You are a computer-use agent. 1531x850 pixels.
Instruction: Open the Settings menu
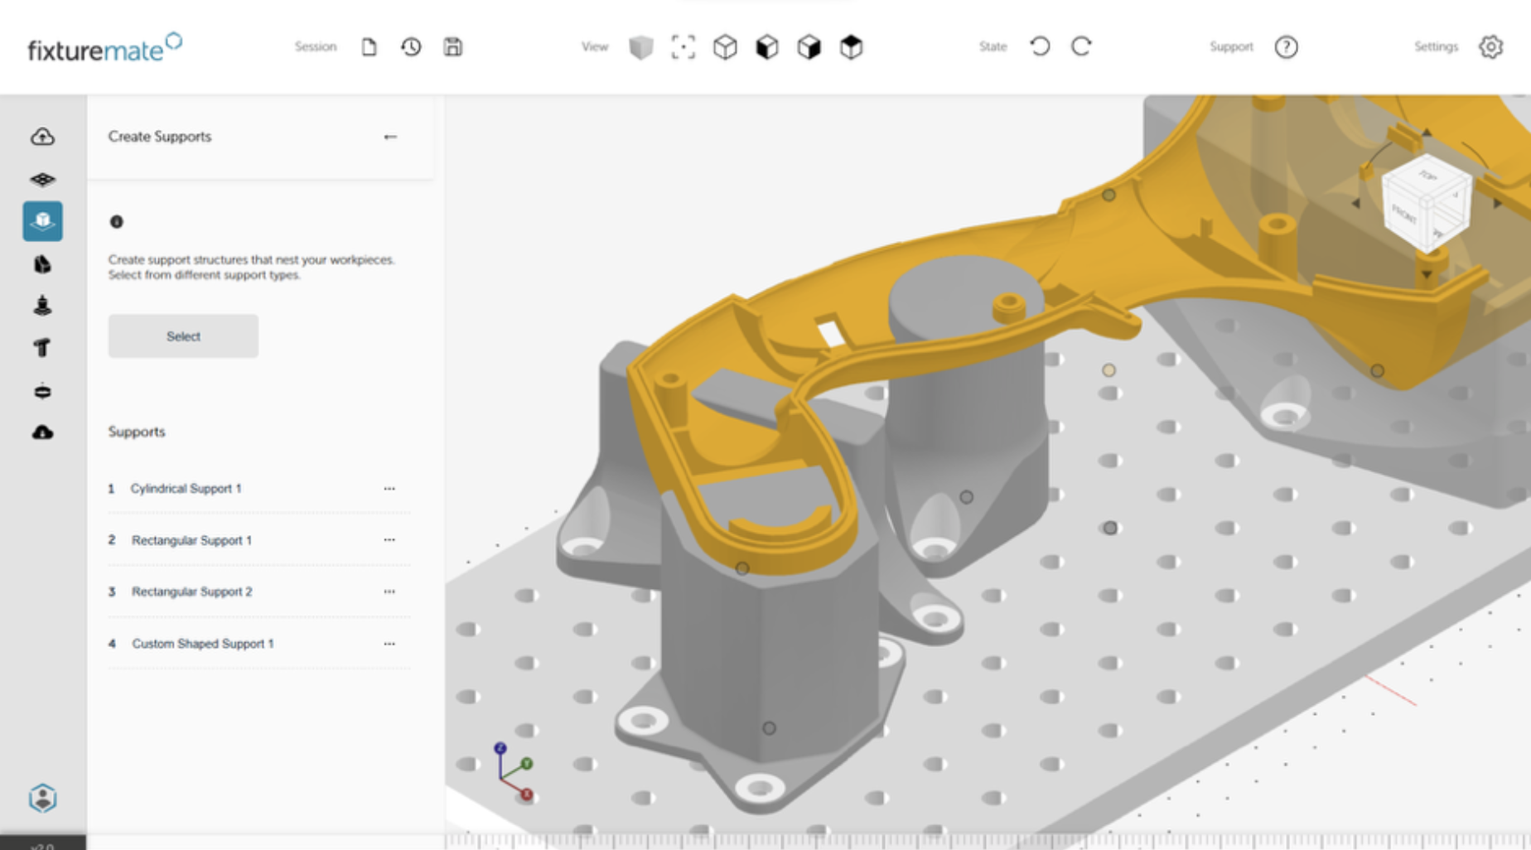1490,46
